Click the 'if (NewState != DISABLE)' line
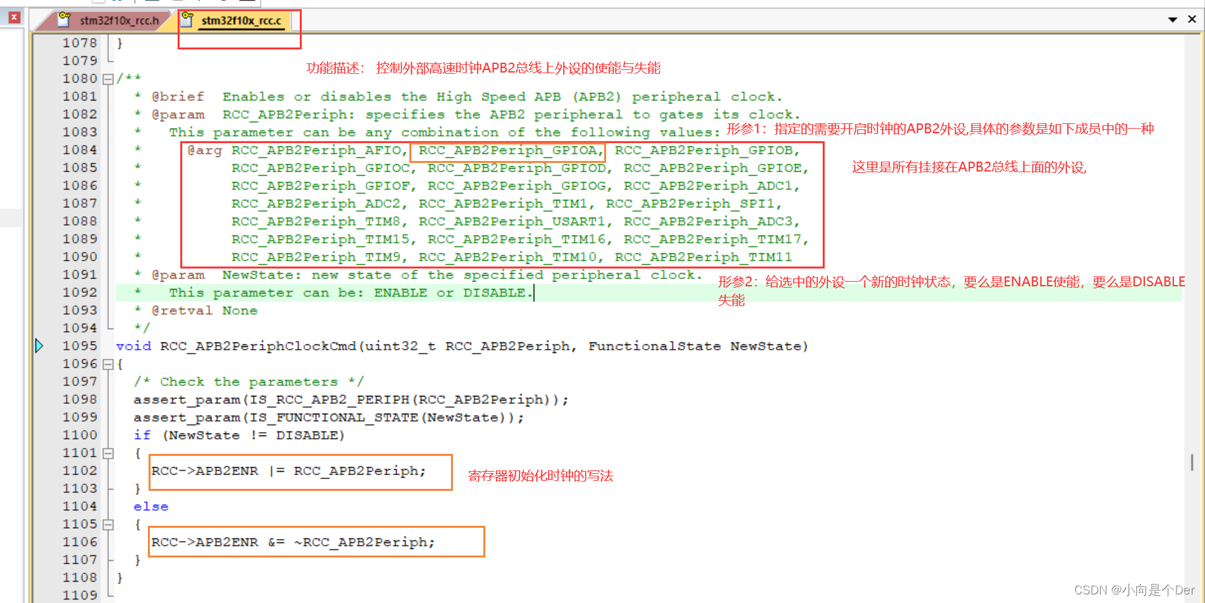1205x603 pixels. [239, 435]
